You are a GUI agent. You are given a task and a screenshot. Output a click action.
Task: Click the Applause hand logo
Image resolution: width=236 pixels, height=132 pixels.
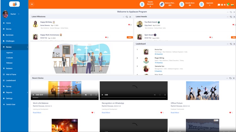14,4
